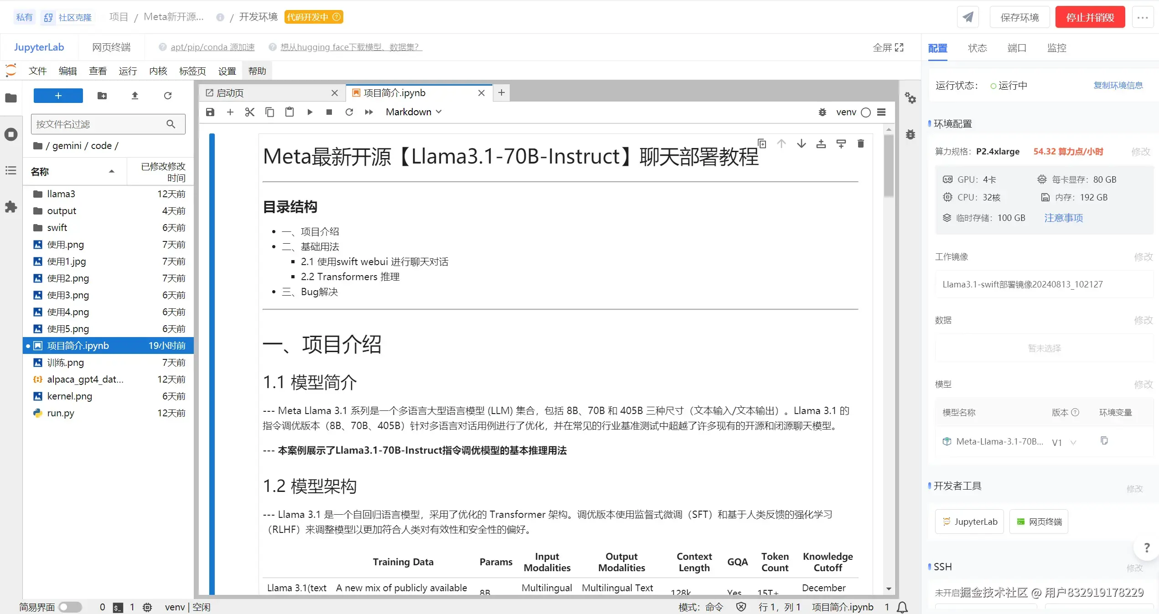Expand the model version V1 dropdown
This screenshot has width=1159, height=614.
(1073, 442)
